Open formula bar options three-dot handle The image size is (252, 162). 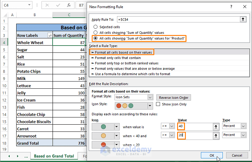click(x=37, y=5)
